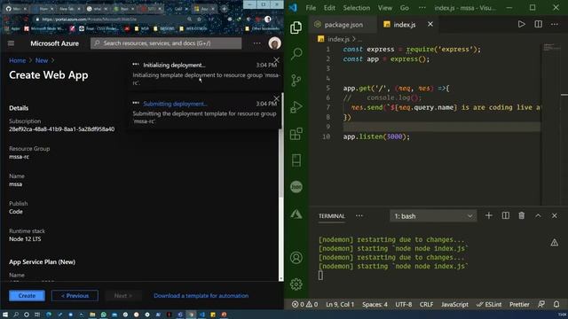
Task: Open Azure header ellipsis menu
Action: [x=256, y=43]
